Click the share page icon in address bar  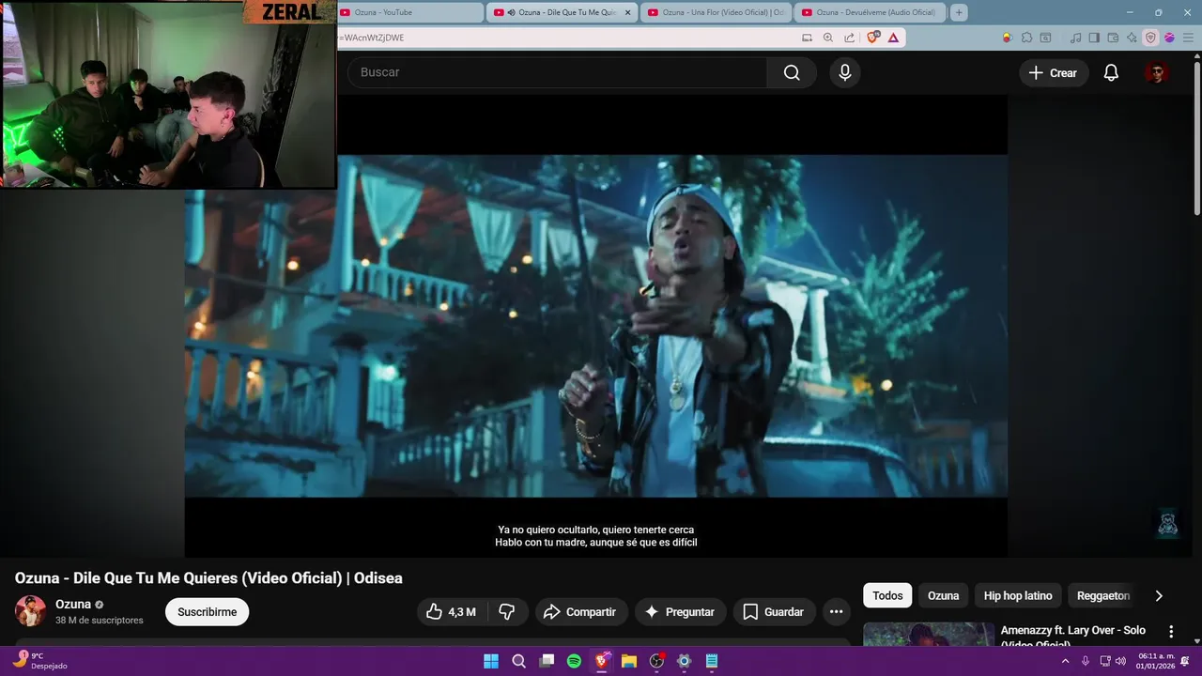tap(849, 38)
